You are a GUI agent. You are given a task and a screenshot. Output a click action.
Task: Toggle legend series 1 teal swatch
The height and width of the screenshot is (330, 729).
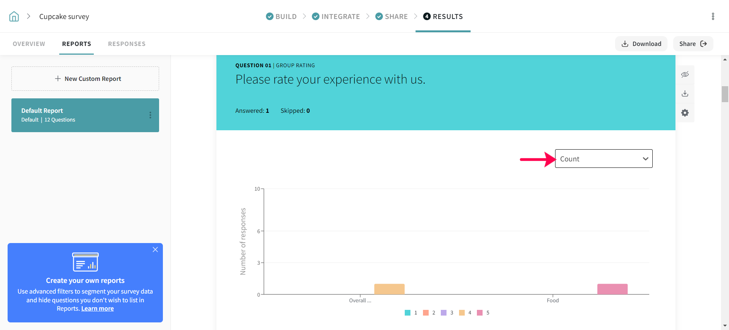[407, 313]
